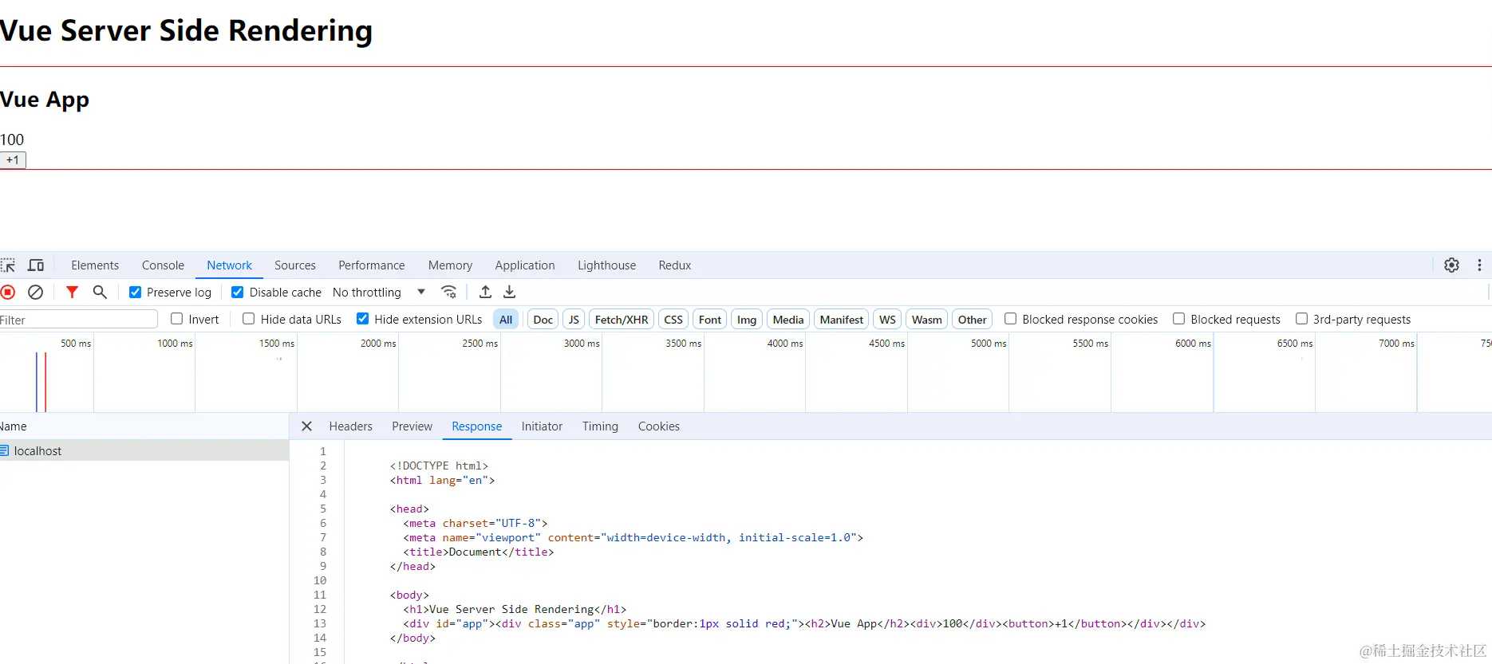Filter requests by Fetch/XHR type

(x=622, y=320)
